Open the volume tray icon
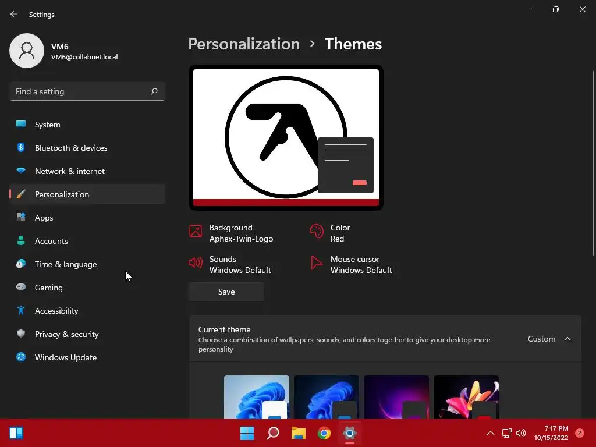The width and height of the screenshot is (596, 447). 521,433
